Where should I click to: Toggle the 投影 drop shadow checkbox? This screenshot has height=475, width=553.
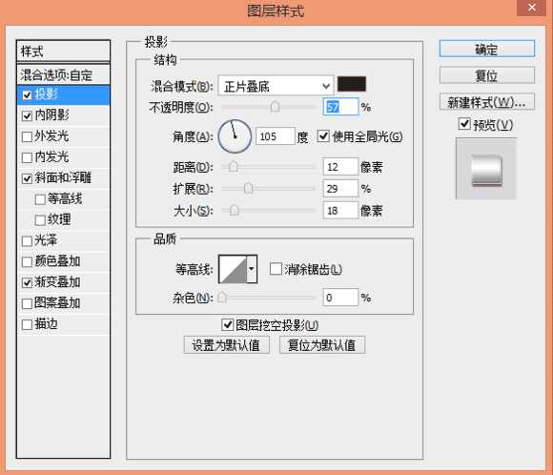(27, 95)
